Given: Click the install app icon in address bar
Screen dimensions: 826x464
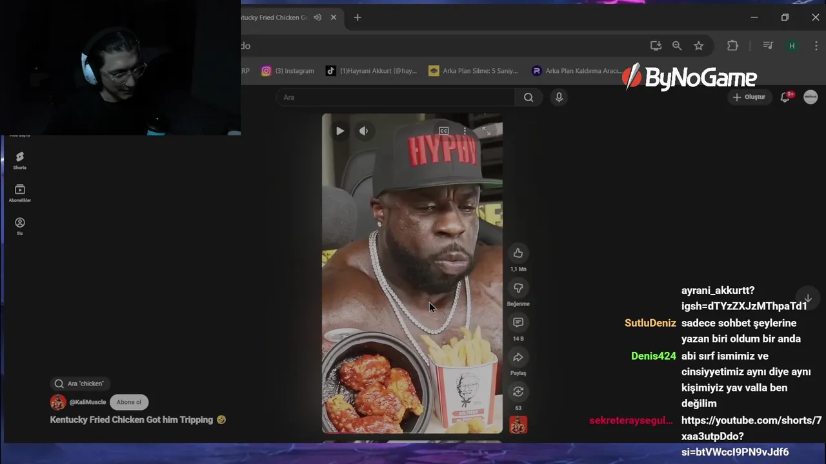Looking at the screenshot, I should (x=656, y=46).
